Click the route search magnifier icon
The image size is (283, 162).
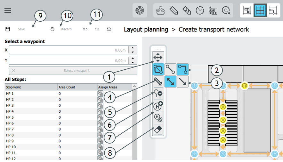[226, 11]
